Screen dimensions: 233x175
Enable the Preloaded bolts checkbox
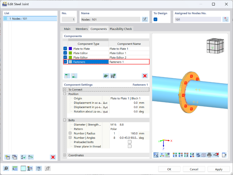pyautogui.click(x=130, y=142)
